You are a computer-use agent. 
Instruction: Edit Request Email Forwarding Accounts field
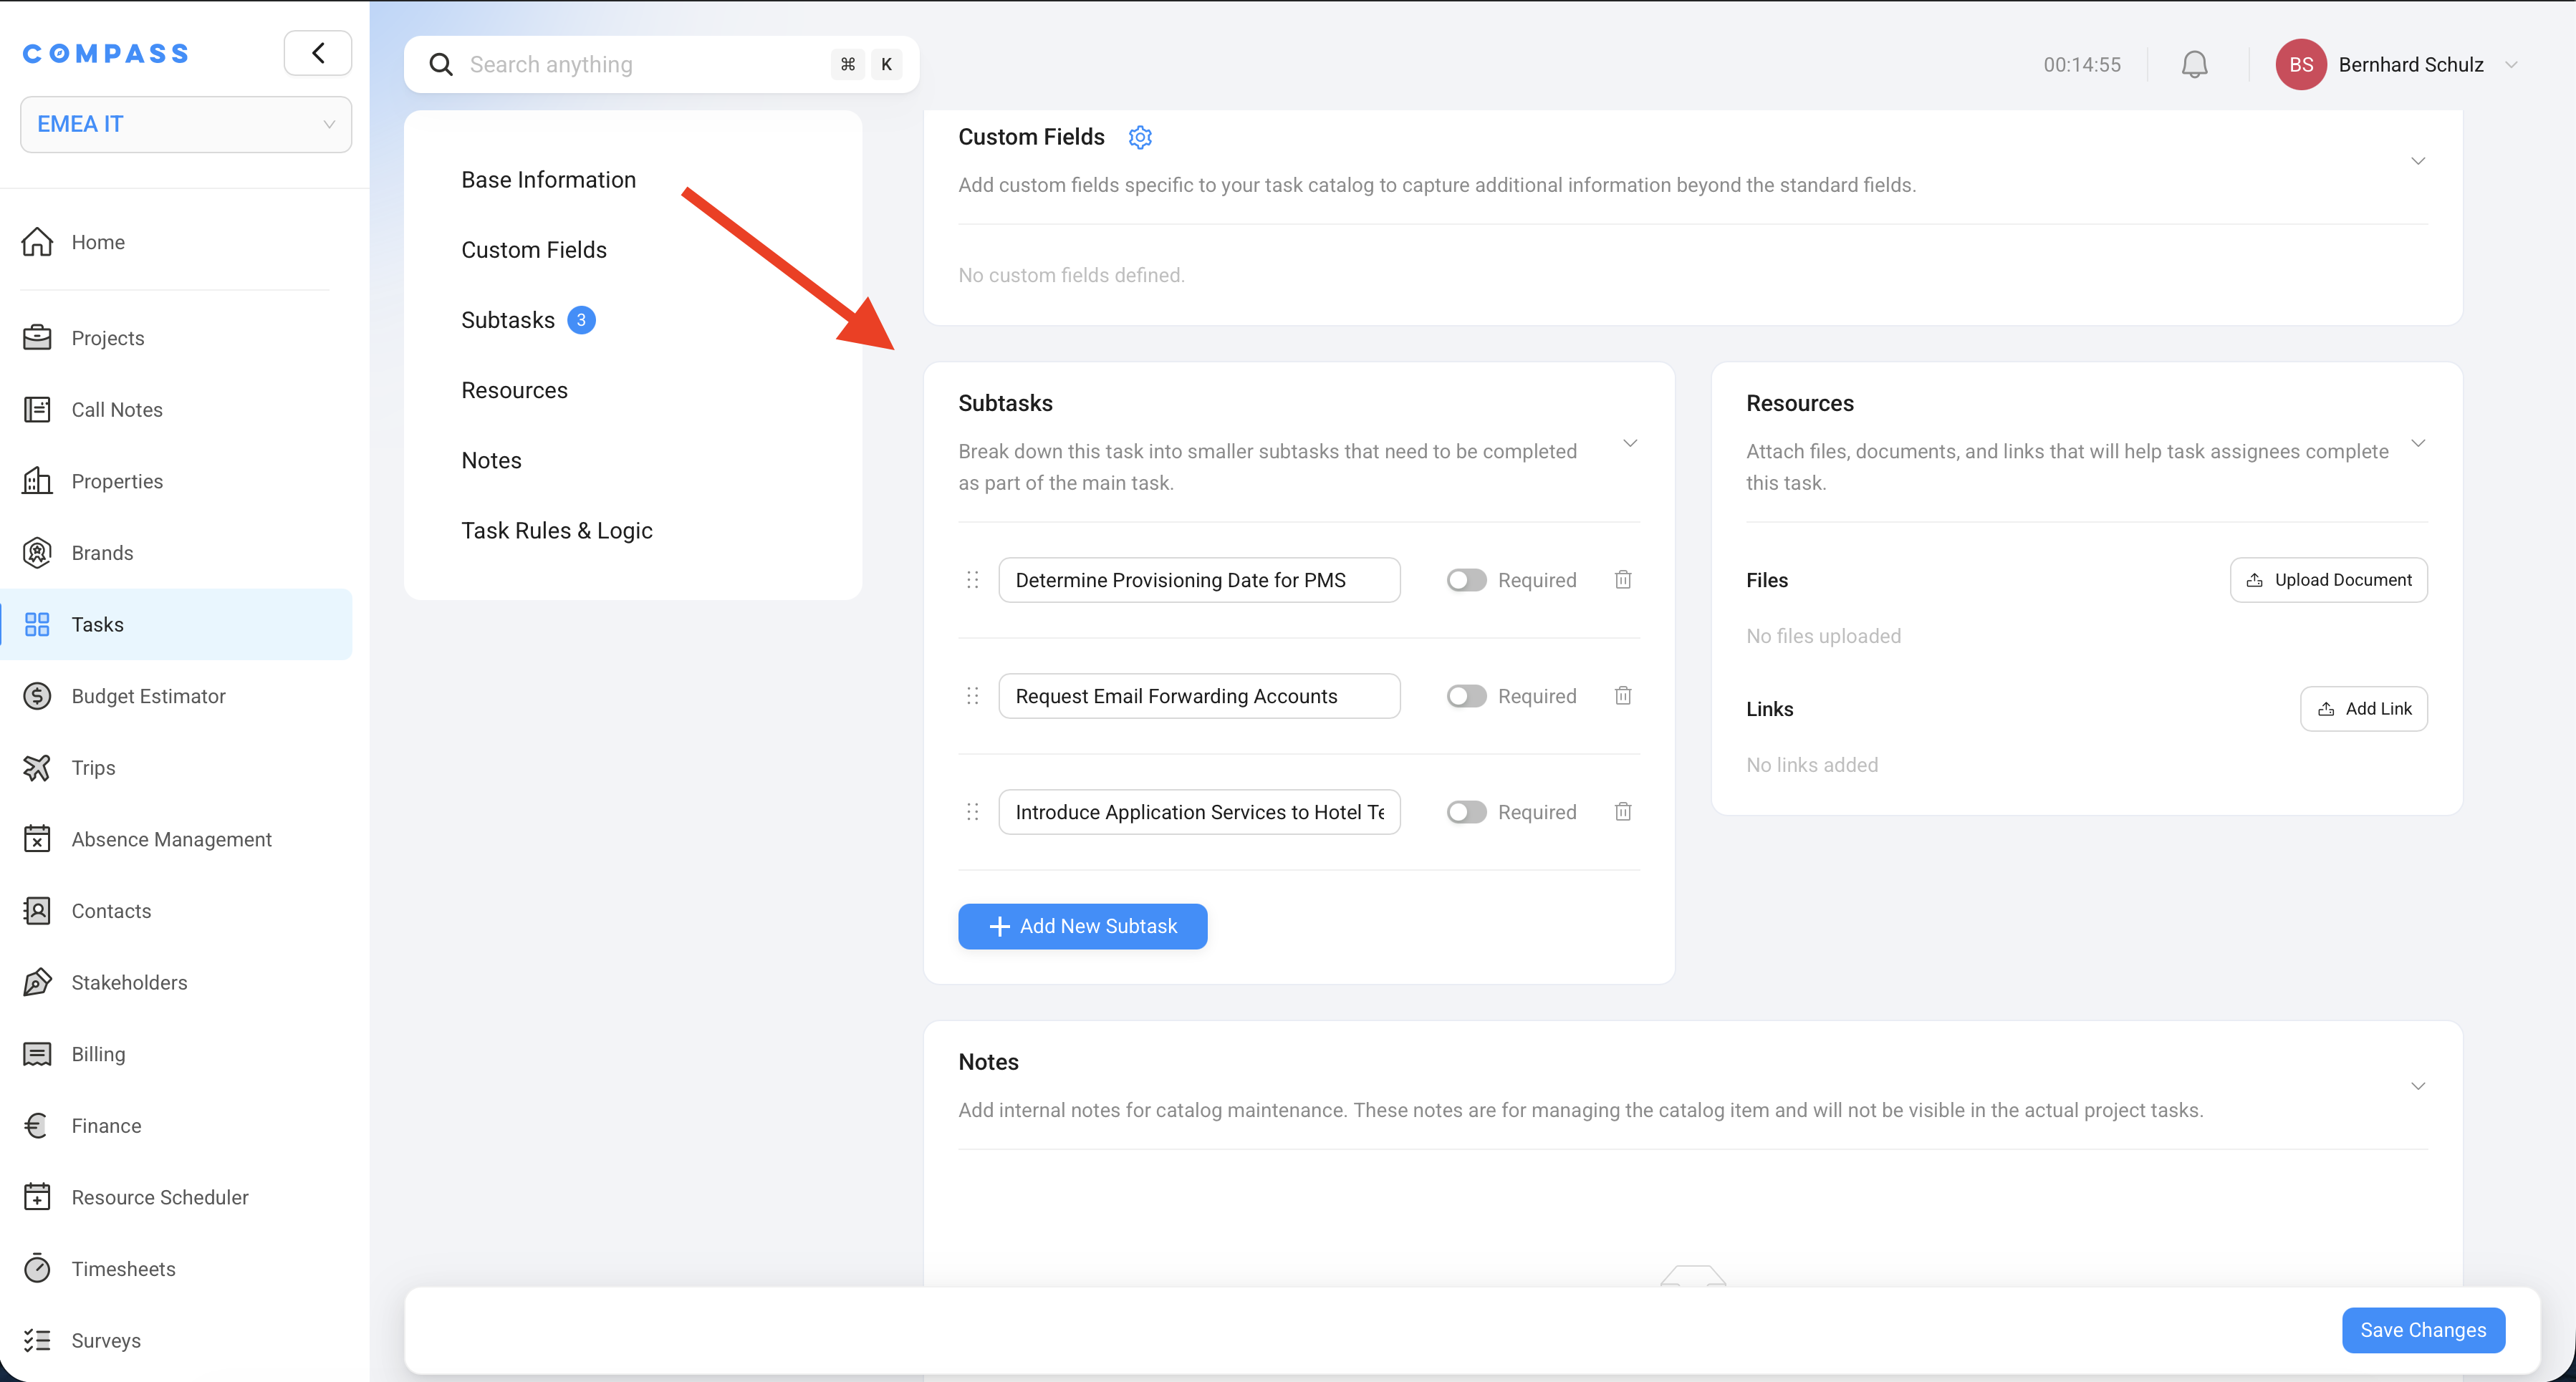click(x=1199, y=695)
